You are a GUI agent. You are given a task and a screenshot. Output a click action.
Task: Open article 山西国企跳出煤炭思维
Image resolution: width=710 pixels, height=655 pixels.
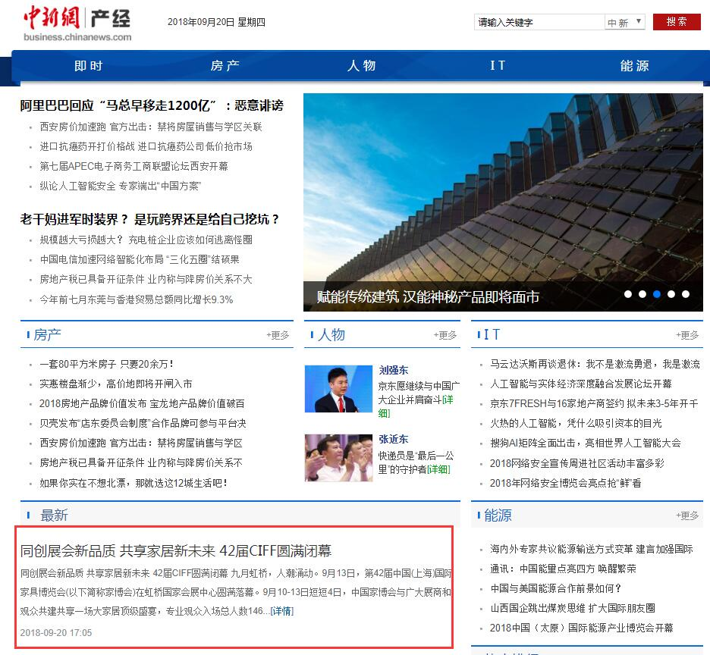(573, 608)
